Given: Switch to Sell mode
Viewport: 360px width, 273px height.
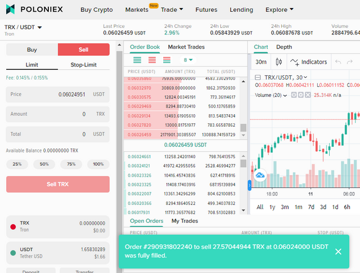Looking at the screenshot, I should 84,50.
